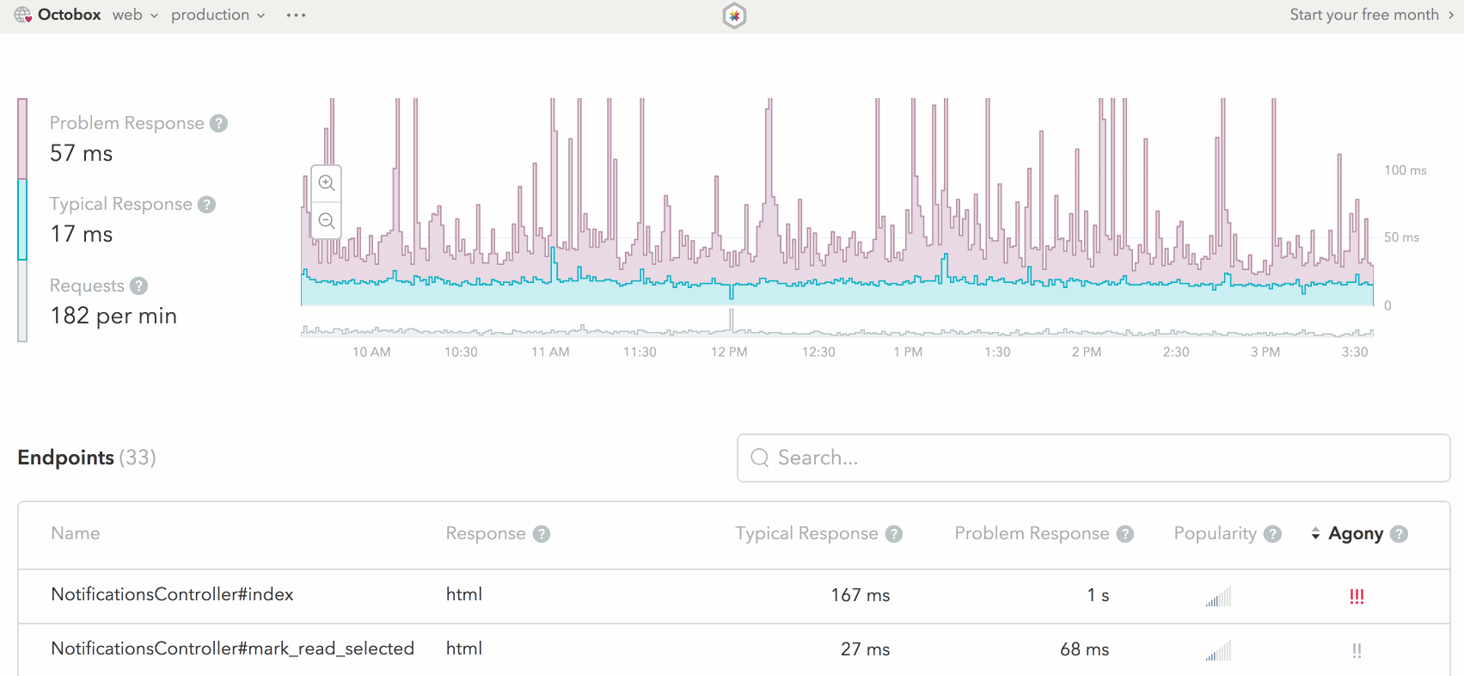Open help for Requests summary
Screen dimensions: 1464x676
[139, 286]
